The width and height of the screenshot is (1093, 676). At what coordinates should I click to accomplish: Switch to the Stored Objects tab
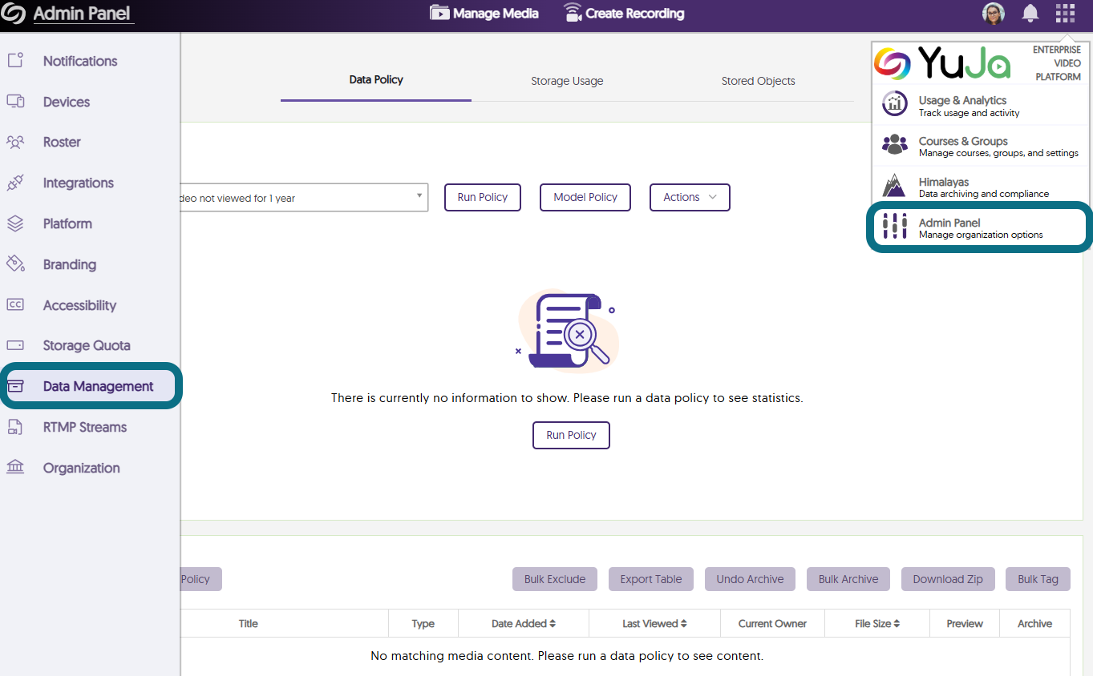(x=758, y=81)
